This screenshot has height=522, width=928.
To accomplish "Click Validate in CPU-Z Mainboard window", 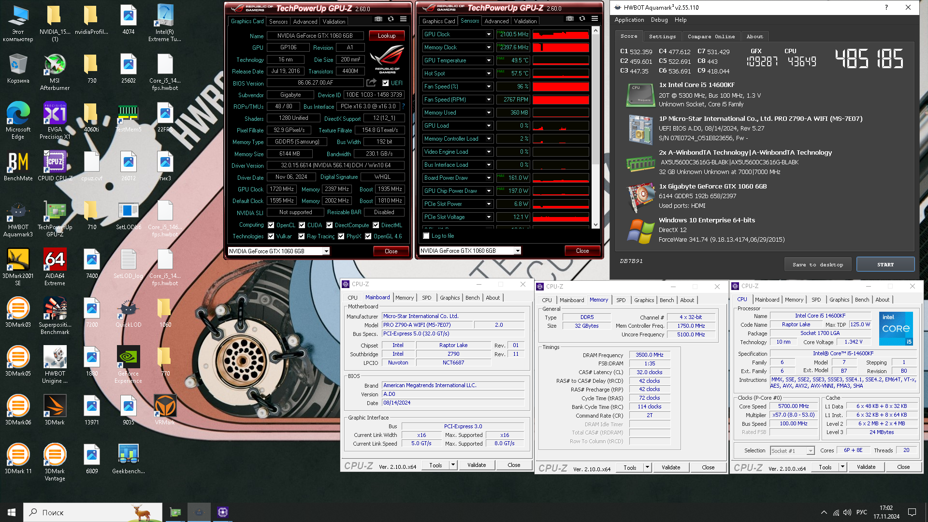I will point(477,465).
